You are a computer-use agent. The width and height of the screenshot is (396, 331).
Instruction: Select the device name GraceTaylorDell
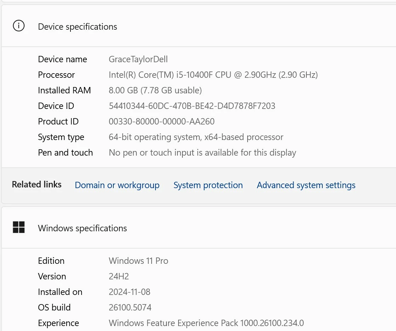coord(138,59)
